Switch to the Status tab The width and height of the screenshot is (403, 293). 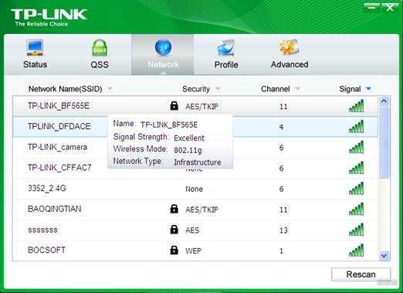click(35, 55)
